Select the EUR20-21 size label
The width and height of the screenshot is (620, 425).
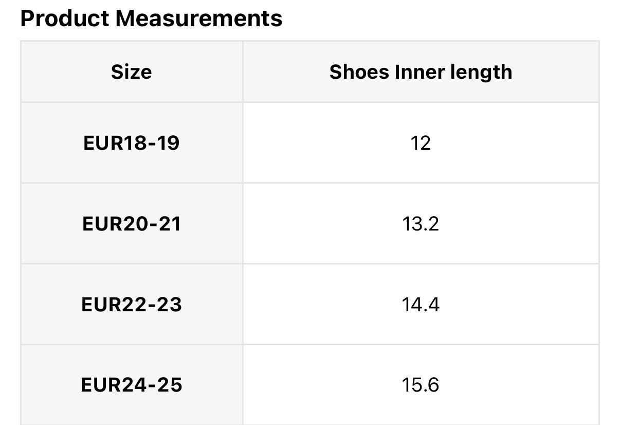(x=131, y=224)
